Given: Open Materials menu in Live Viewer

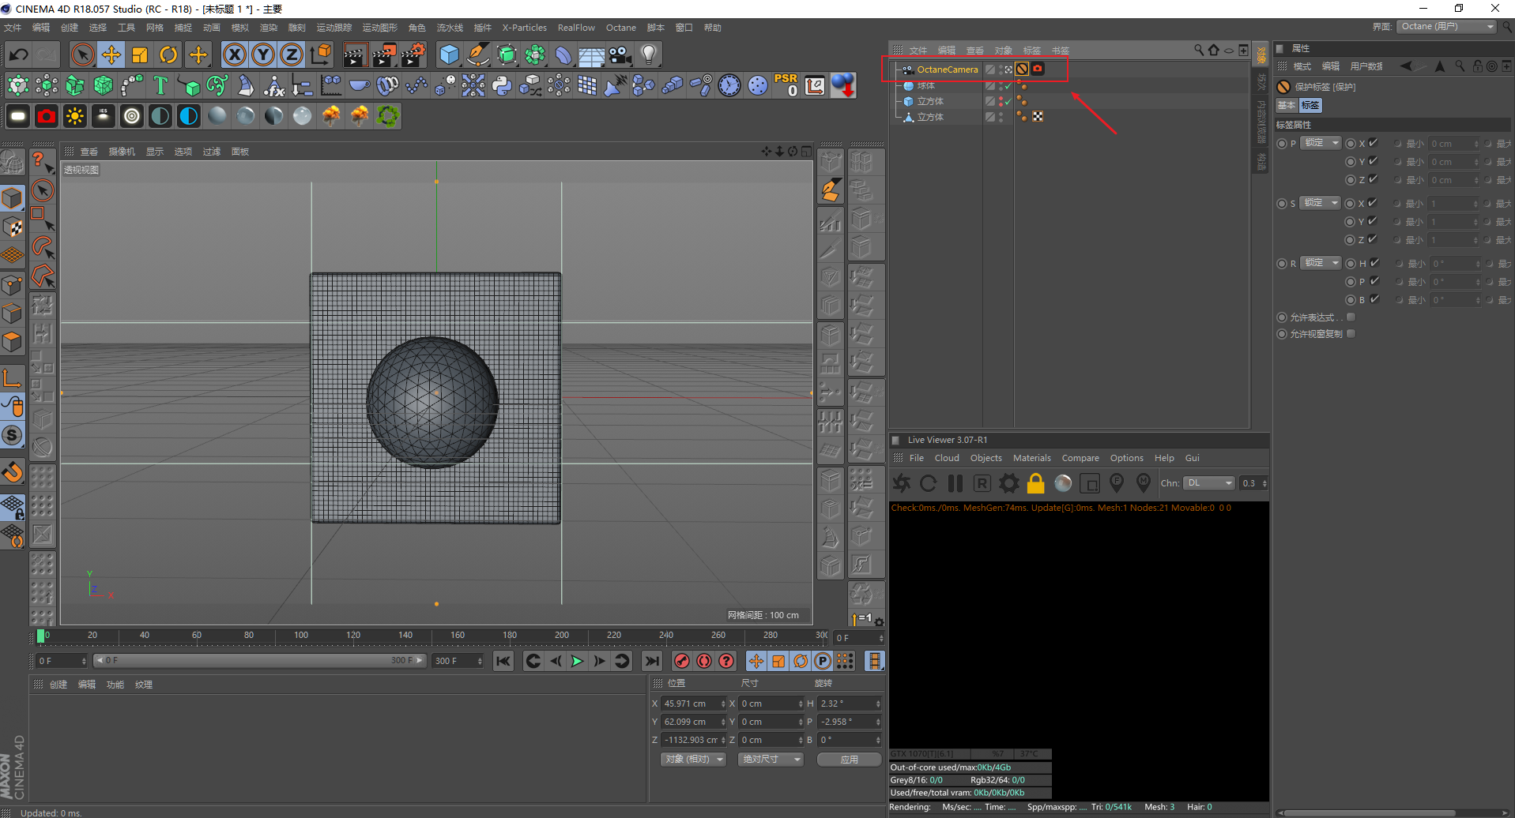Looking at the screenshot, I should point(1032,458).
